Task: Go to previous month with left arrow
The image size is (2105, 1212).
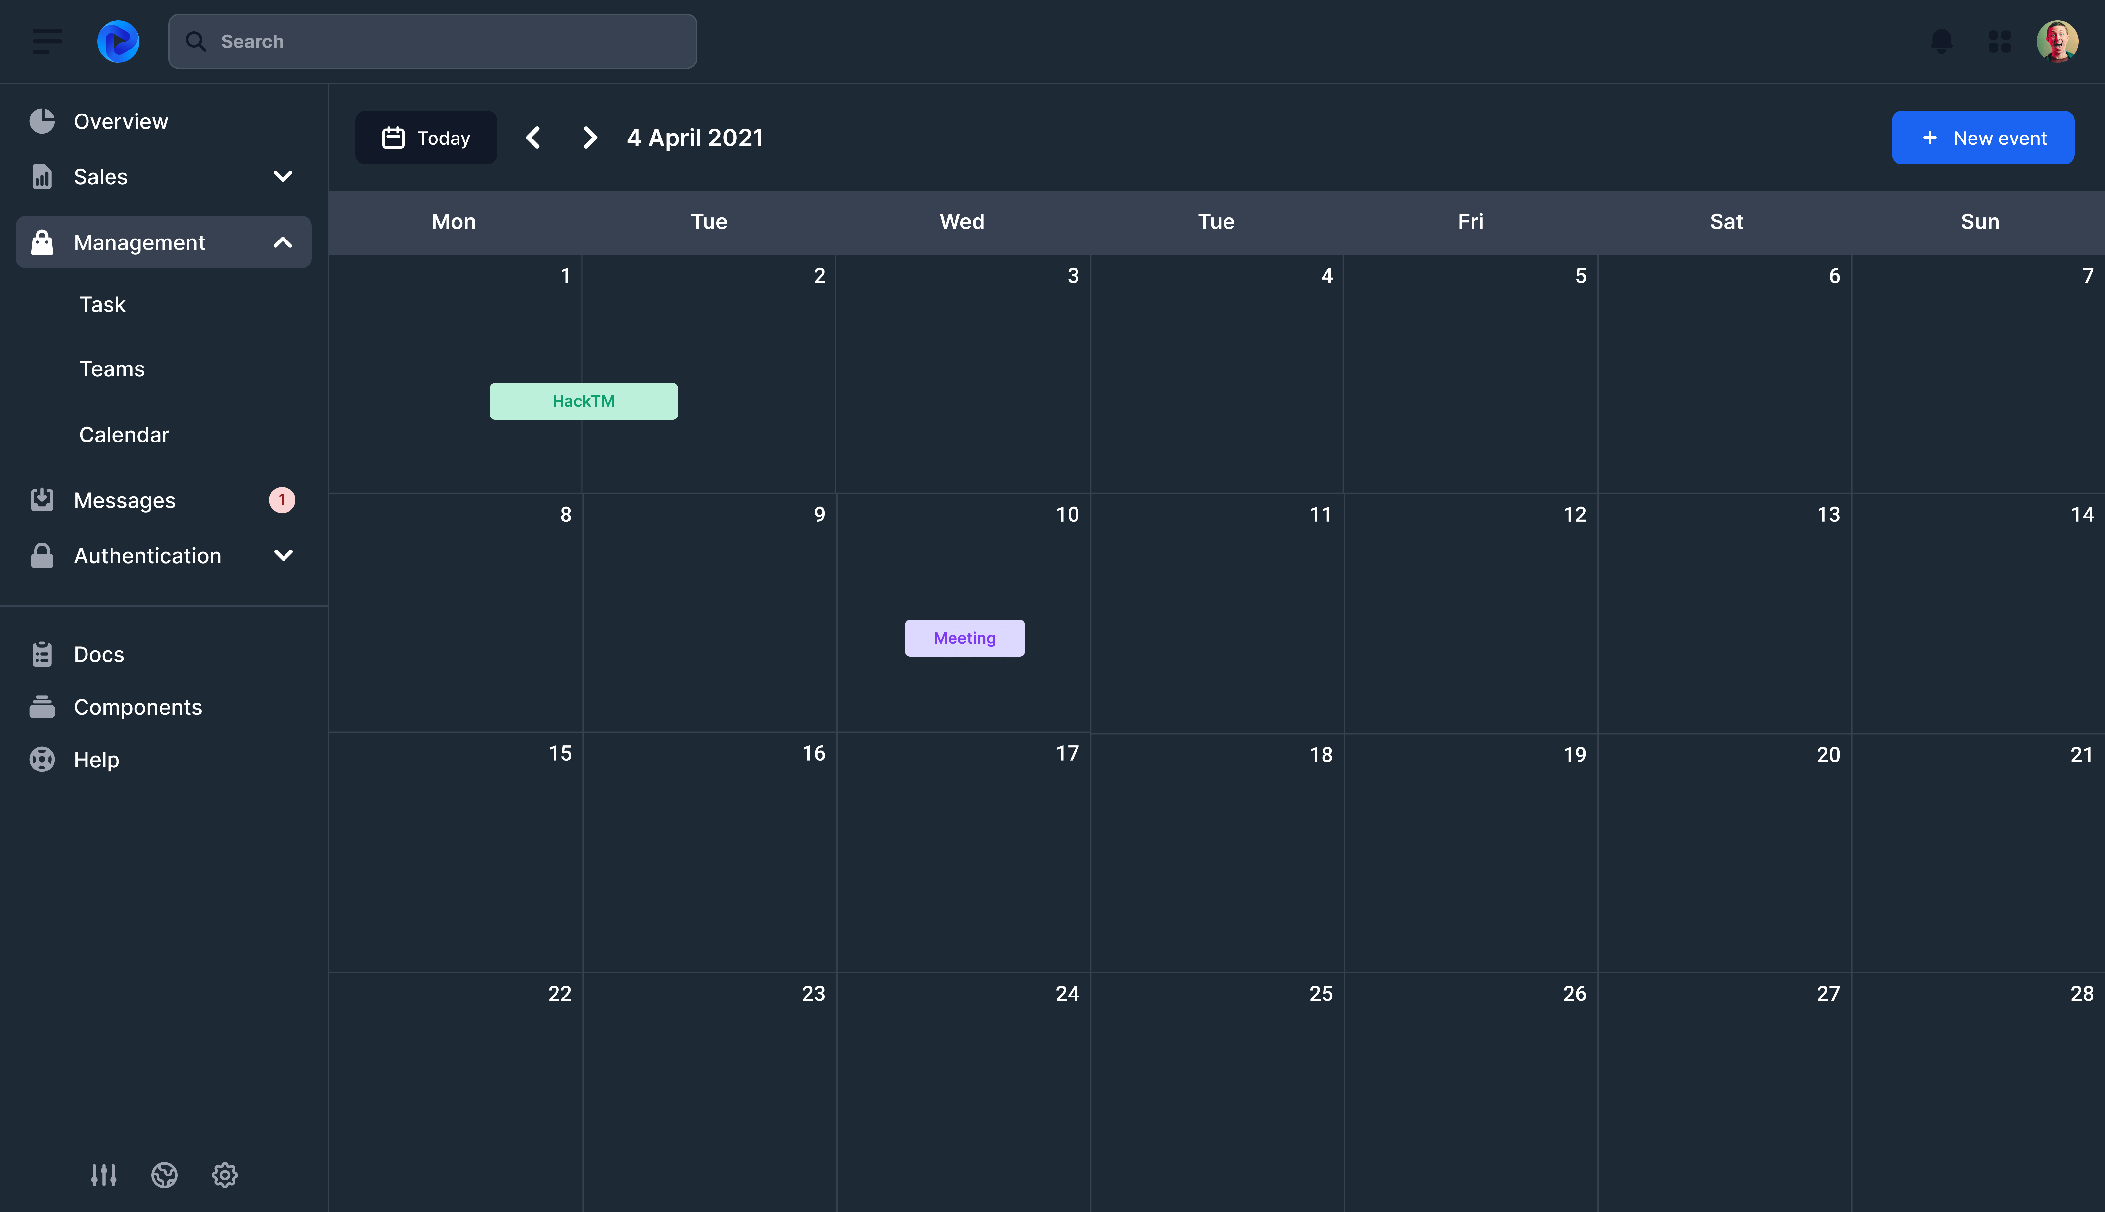Action: (x=533, y=137)
